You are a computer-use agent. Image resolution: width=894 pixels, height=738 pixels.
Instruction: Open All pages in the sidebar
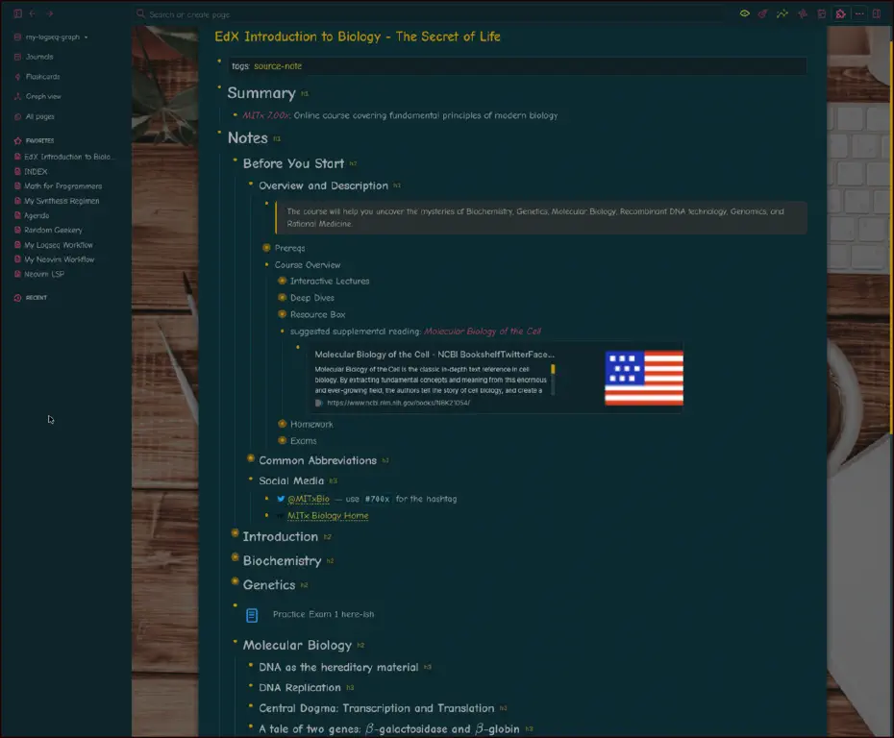click(x=40, y=116)
